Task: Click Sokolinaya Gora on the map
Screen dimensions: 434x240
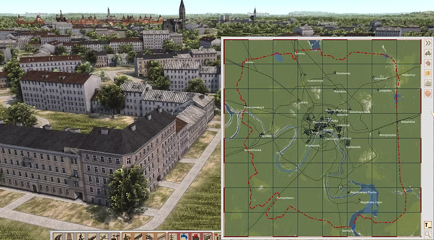Action: pyautogui.click(x=360, y=112)
